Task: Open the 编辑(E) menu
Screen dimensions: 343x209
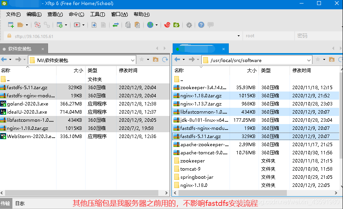Action: [x=34, y=14]
